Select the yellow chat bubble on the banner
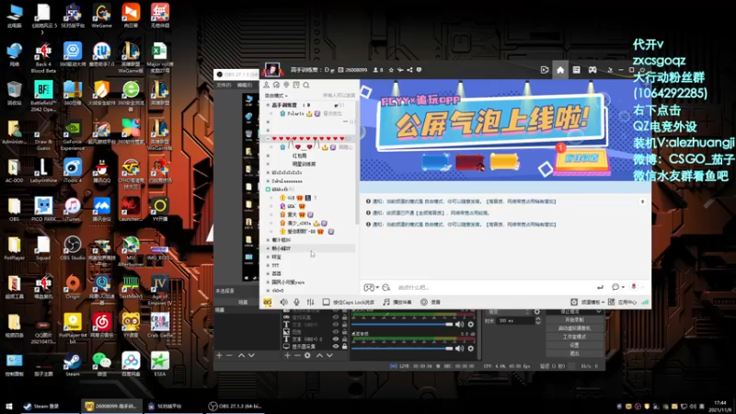Screen dimensions: 736x414 pos(504,162)
